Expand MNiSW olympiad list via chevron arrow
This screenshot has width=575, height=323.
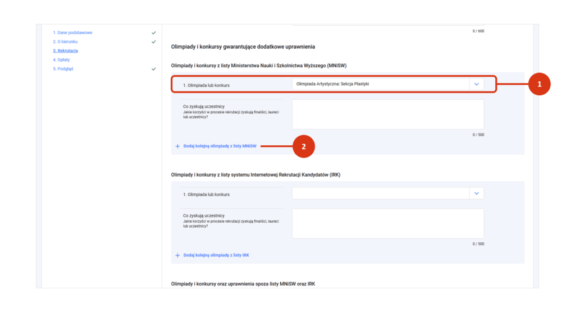(476, 84)
